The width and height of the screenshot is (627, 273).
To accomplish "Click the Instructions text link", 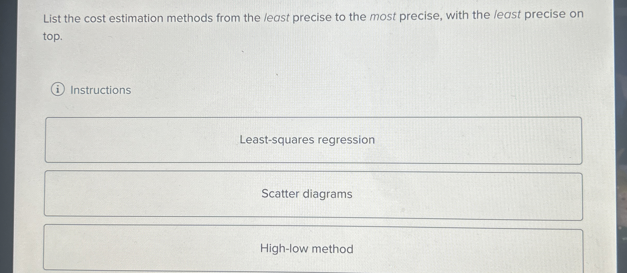I will [100, 90].
